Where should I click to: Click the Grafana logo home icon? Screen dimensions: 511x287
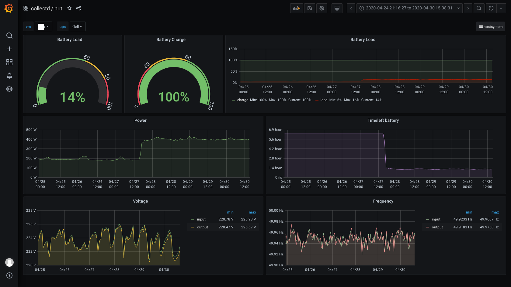(x=9, y=8)
